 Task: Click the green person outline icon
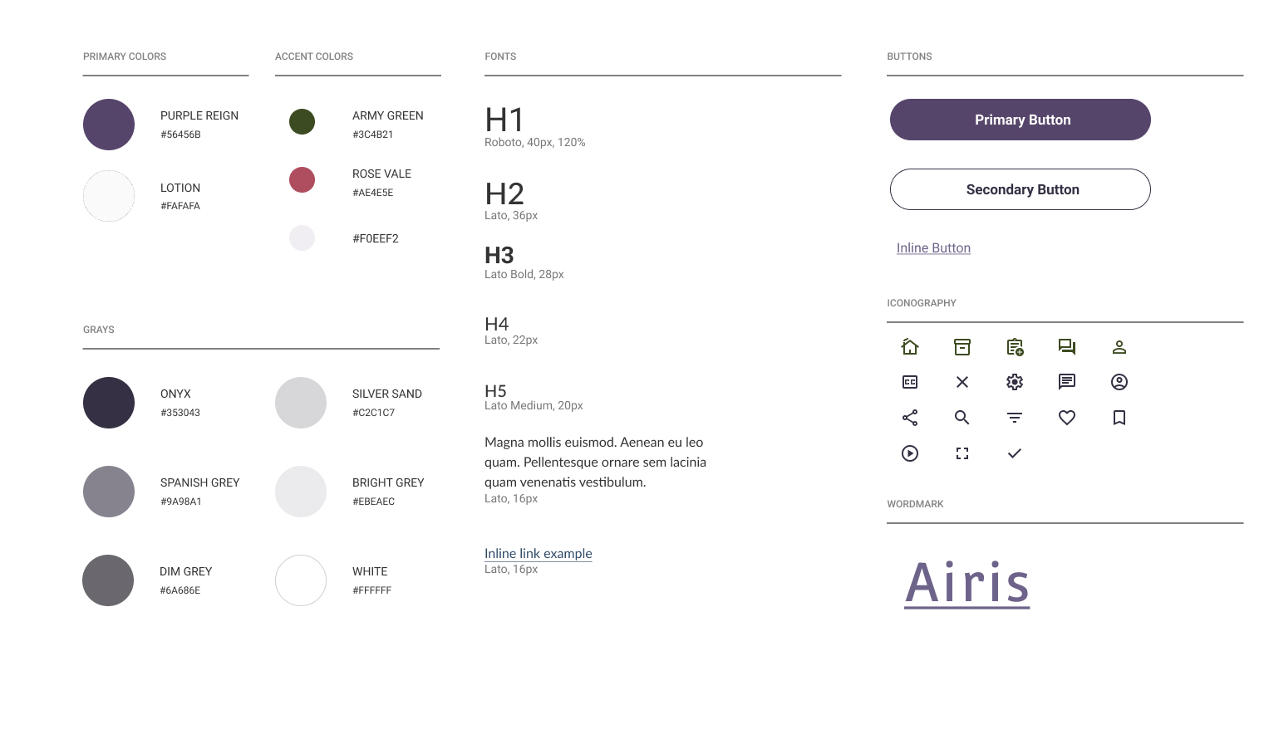[x=1119, y=347]
